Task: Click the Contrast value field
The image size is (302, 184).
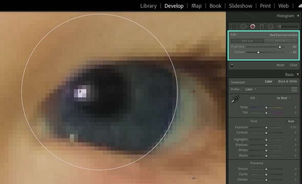Action: tap(296, 132)
